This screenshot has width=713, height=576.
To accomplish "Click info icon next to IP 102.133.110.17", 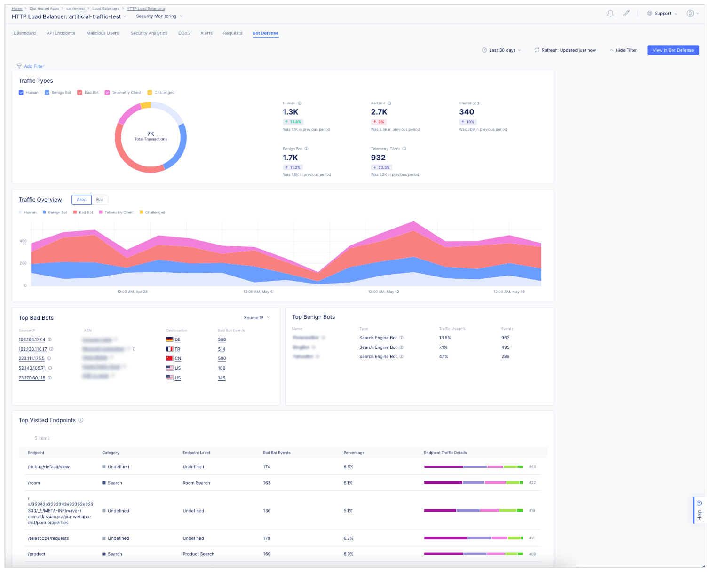I will tap(51, 349).
